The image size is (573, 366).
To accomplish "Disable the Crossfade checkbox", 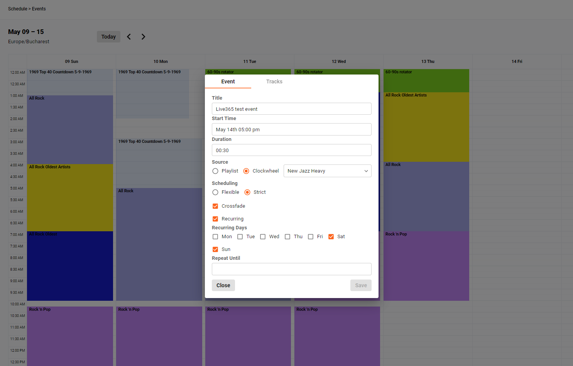I will point(215,206).
